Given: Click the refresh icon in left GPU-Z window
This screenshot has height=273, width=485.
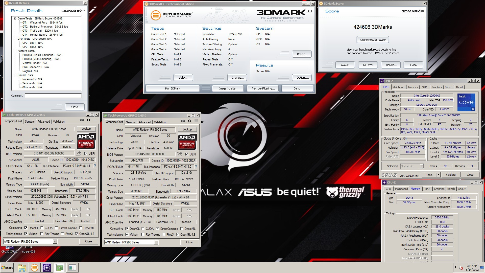Looking at the screenshot, I should coord(88,120).
